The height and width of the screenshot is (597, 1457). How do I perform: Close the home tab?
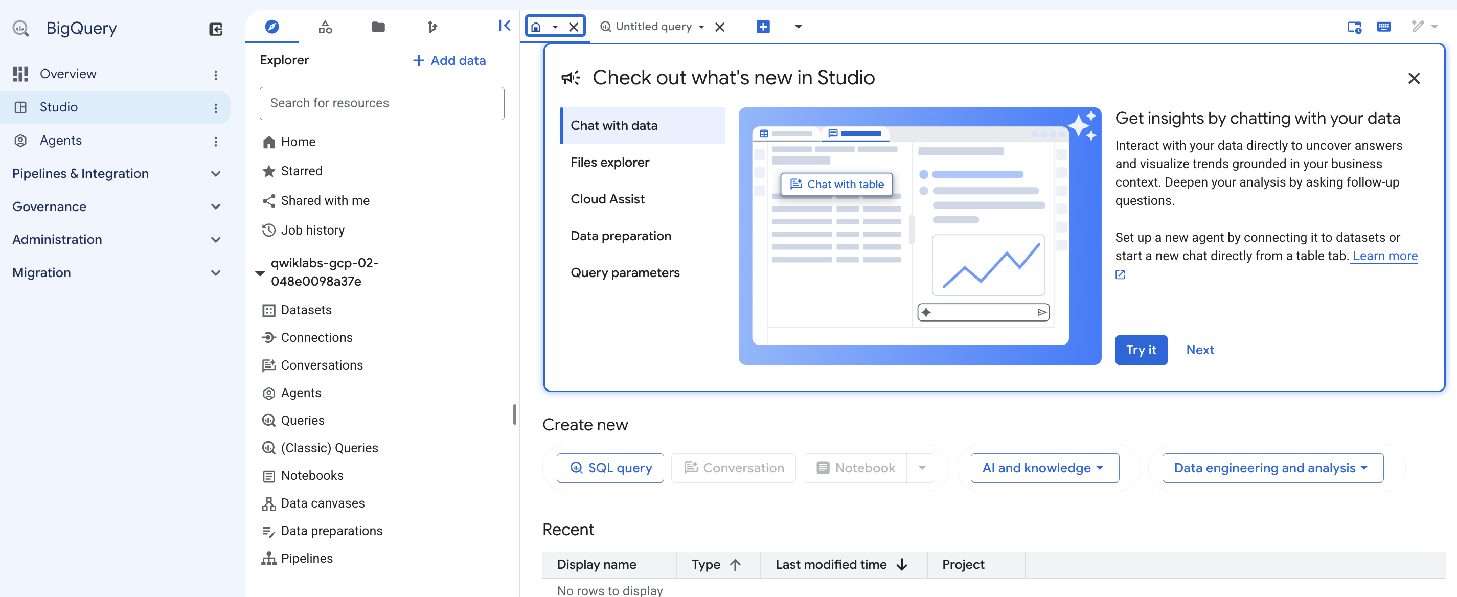click(574, 27)
